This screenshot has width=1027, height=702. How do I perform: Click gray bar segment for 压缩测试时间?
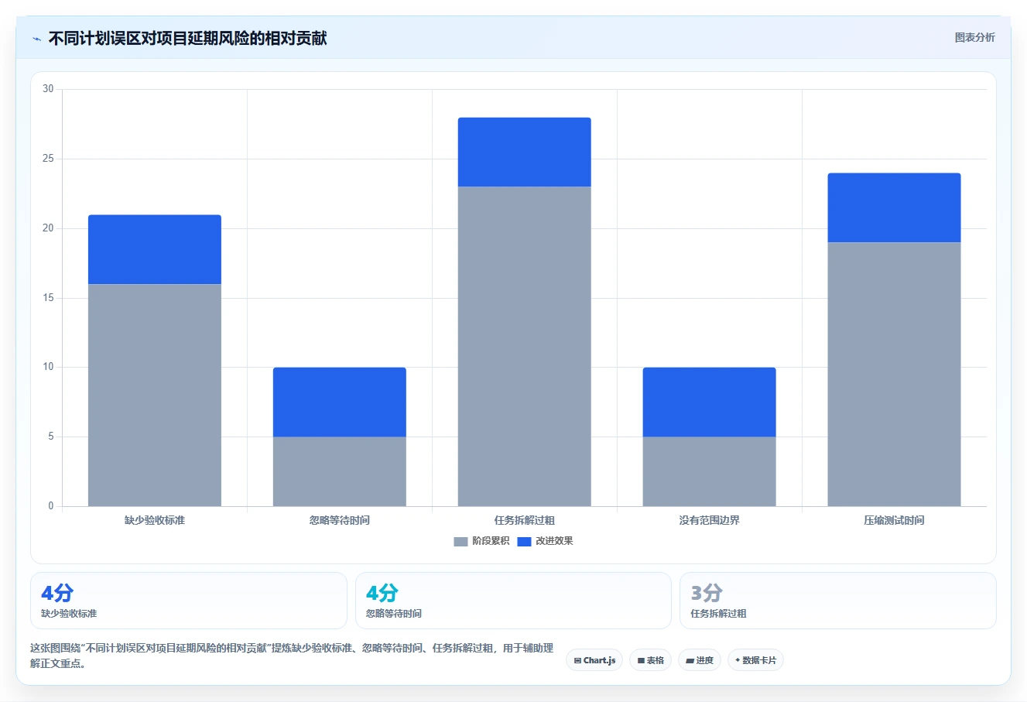[x=895, y=375]
